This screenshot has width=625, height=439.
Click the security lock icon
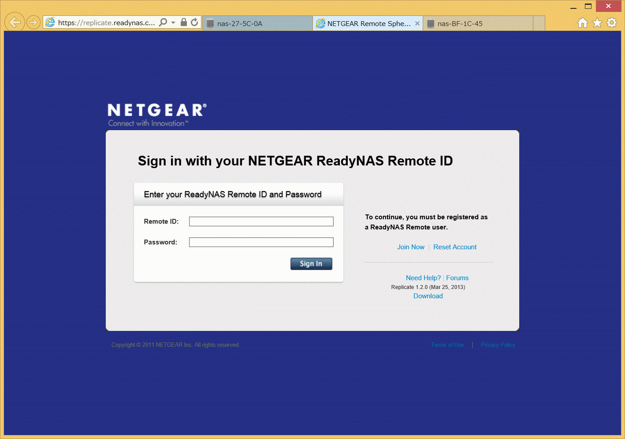coord(184,22)
